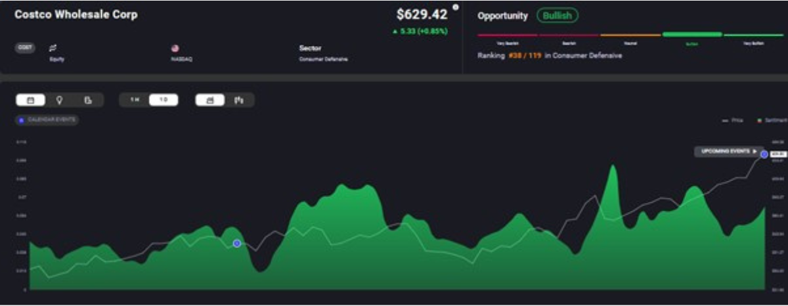The width and height of the screenshot is (788, 306).
Task: Click the Very Bullish scale segment
Action: [753, 35]
